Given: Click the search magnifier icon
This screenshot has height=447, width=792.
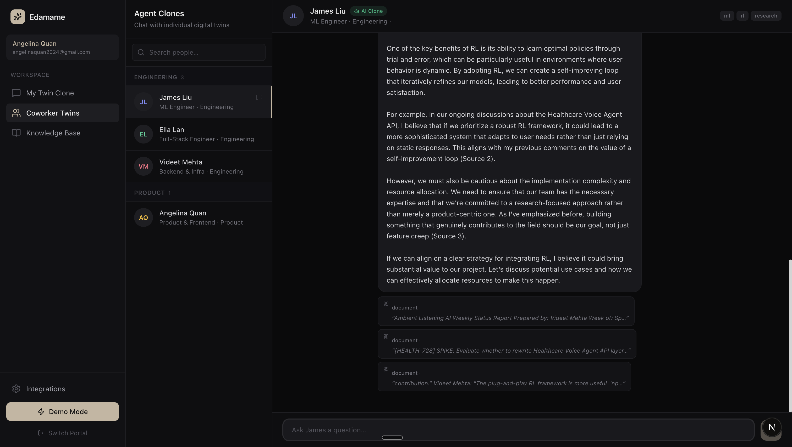Looking at the screenshot, I should pos(141,52).
